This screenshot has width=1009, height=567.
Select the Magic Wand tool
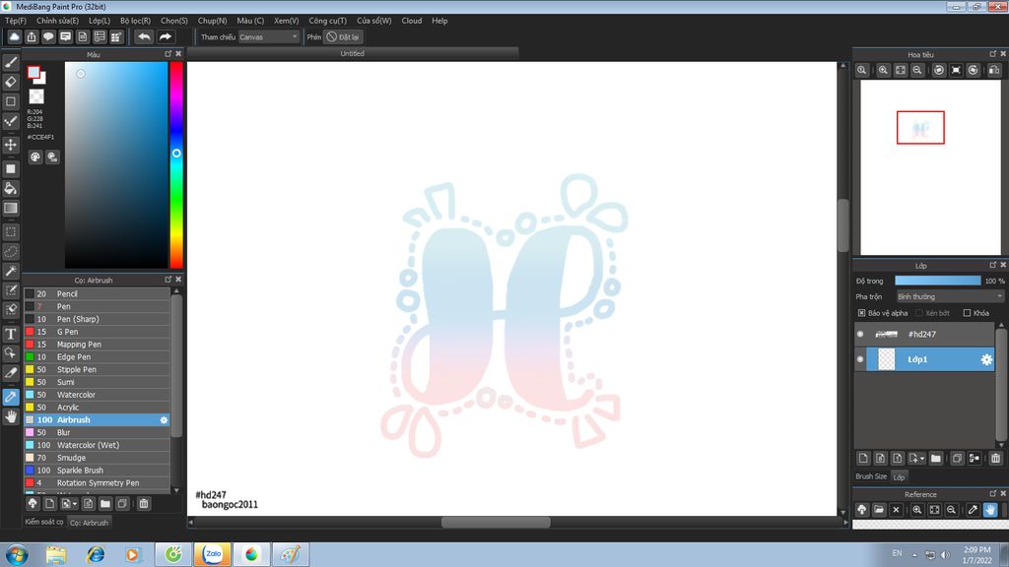pos(11,271)
